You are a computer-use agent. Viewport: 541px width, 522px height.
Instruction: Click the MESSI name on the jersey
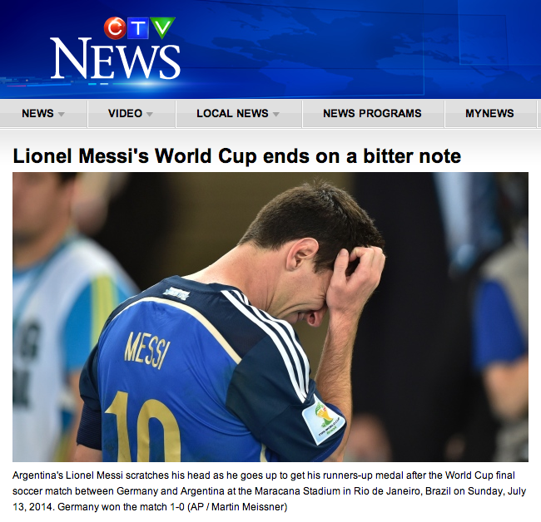(147, 351)
